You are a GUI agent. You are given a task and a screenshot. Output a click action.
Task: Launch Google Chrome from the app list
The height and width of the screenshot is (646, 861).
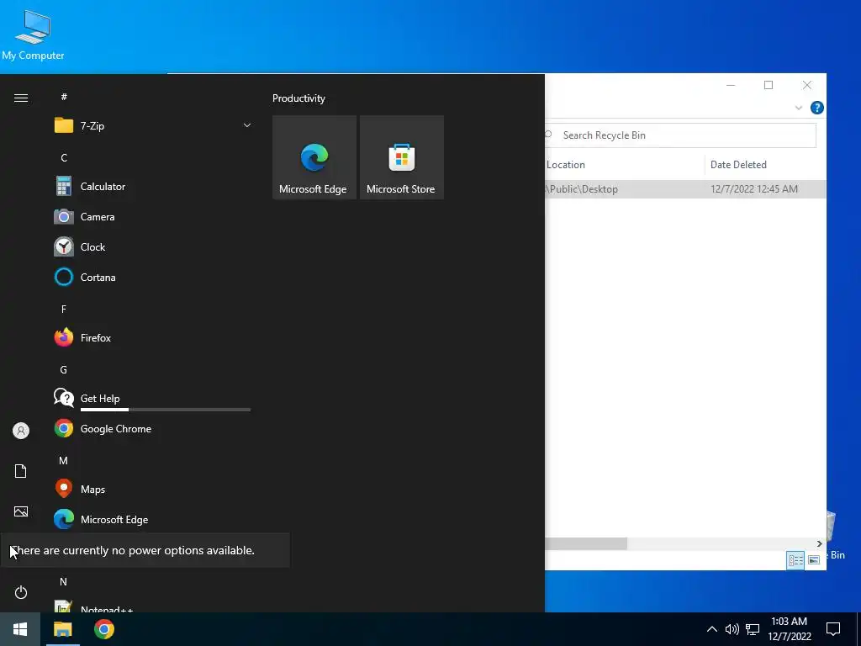click(x=152, y=428)
